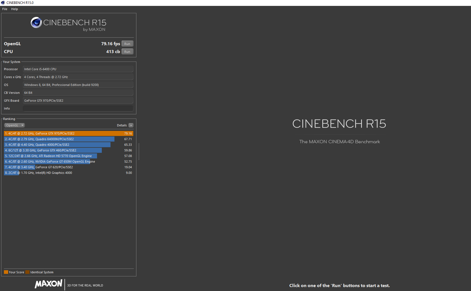Image resolution: width=471 pixels, height=291 pixels.
Task: Run the OpenGL benchmark test
Action: (x=127, y=44)
